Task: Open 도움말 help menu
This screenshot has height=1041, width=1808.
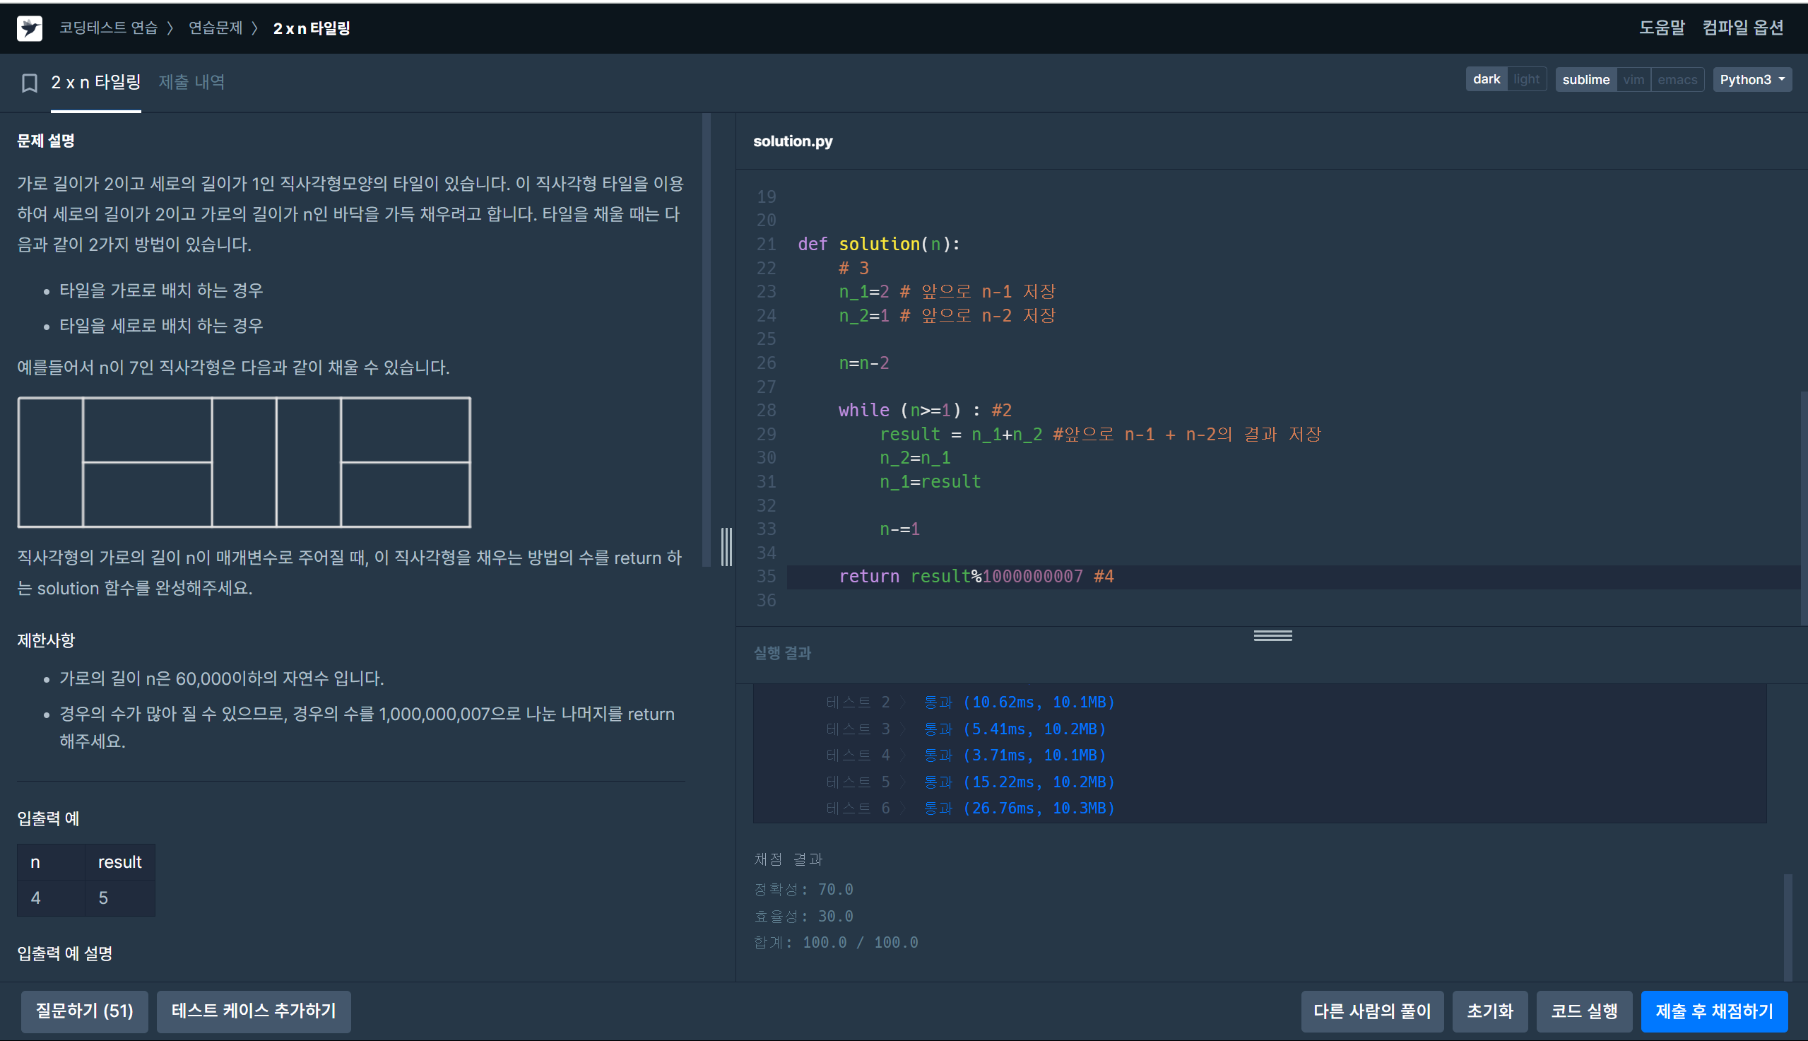Action: pos(1661,28)
